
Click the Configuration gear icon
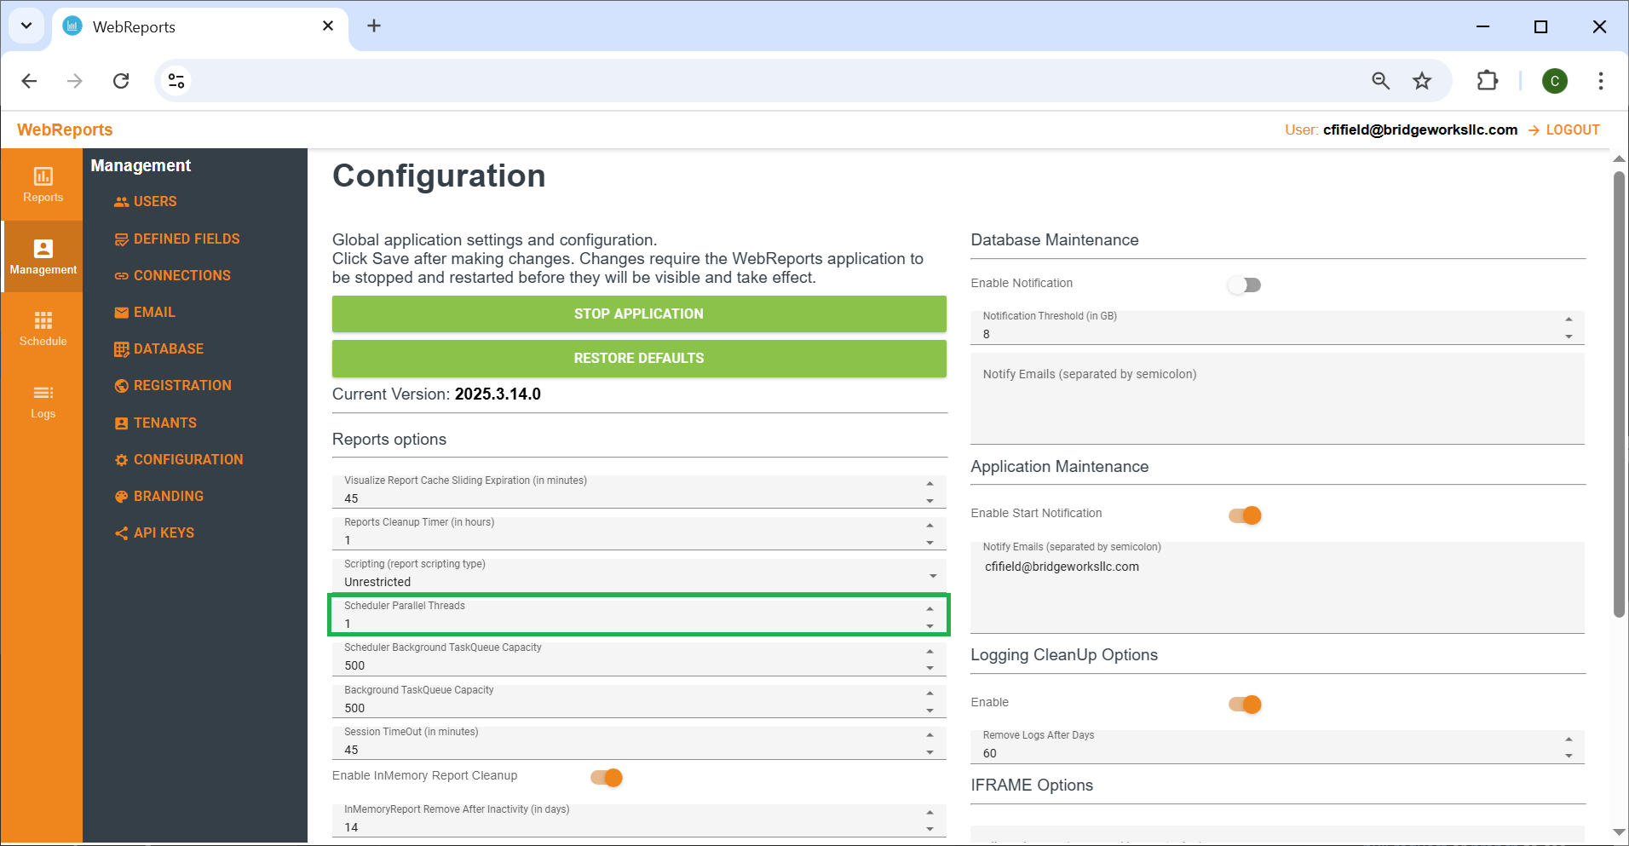click(122, 460)
